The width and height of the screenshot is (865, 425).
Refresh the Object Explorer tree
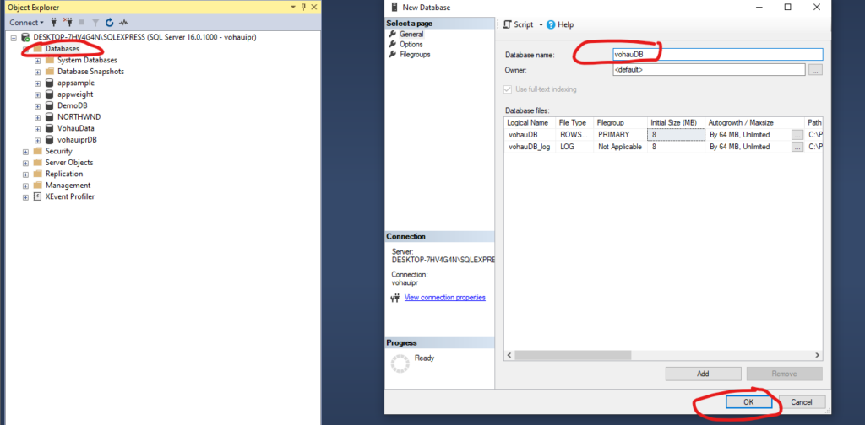point(109,22)
